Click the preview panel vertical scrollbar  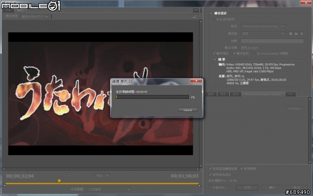201,94
